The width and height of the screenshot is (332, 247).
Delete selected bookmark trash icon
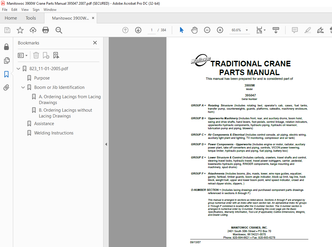coord(36,55)
